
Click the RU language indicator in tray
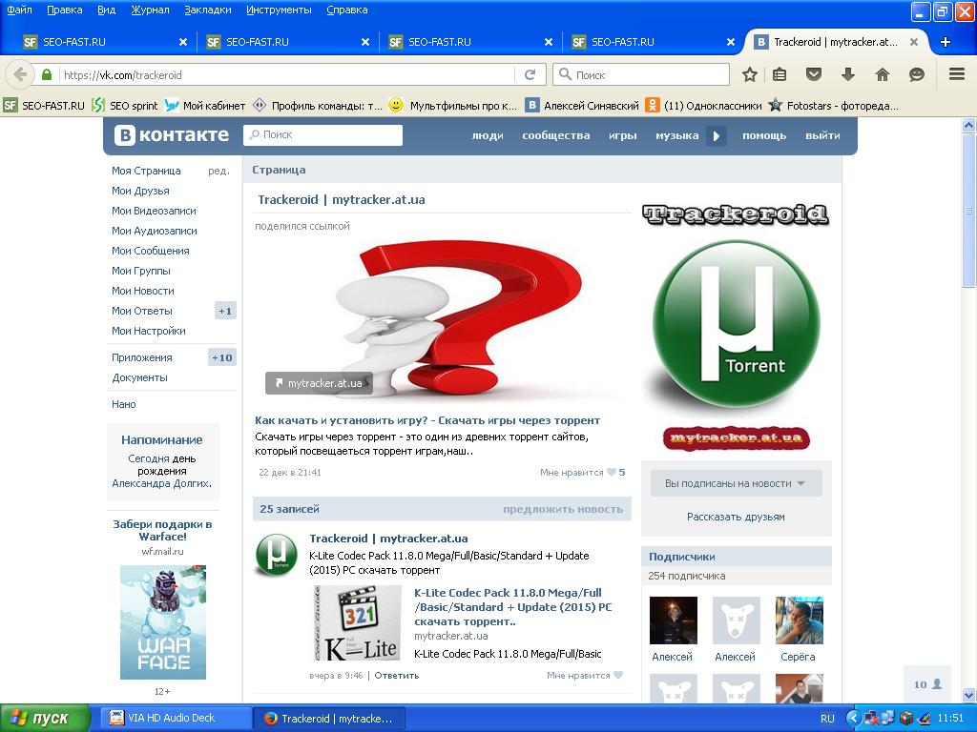[x=827, y=719]
